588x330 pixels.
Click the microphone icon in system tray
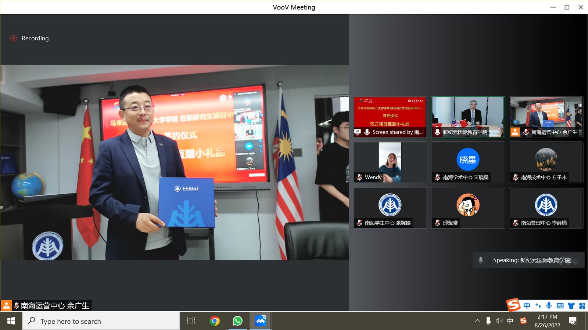[488, 321]
